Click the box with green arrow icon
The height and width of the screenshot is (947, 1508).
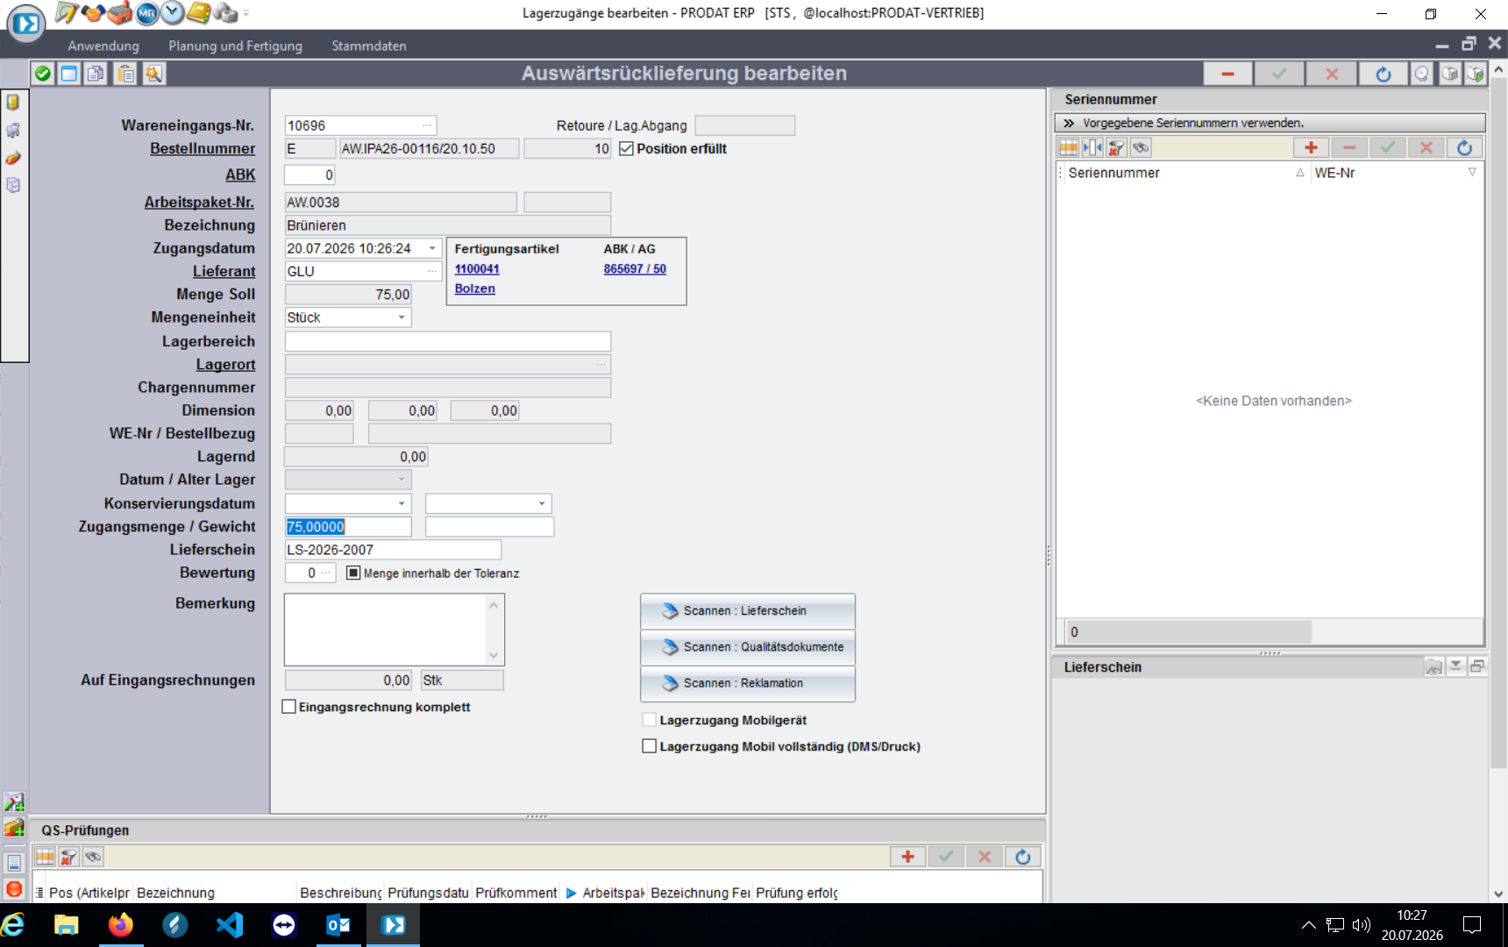tap(1476, 74)
